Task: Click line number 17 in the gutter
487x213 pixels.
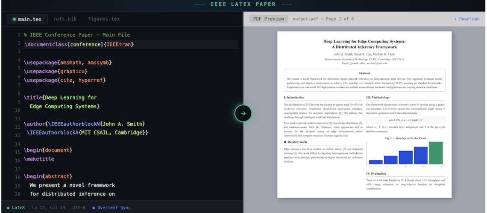Action: point(18,169)
